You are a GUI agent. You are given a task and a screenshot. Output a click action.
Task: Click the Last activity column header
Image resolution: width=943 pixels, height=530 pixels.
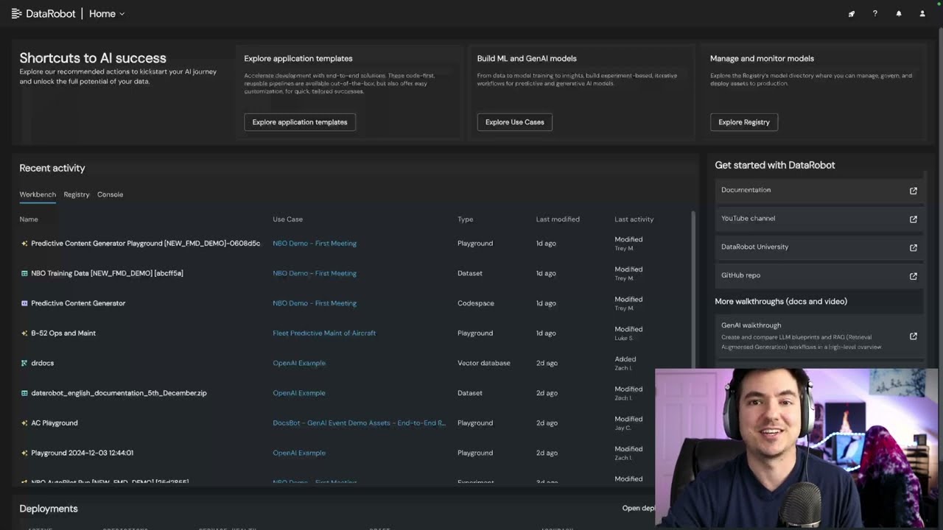tap(634, 219)
